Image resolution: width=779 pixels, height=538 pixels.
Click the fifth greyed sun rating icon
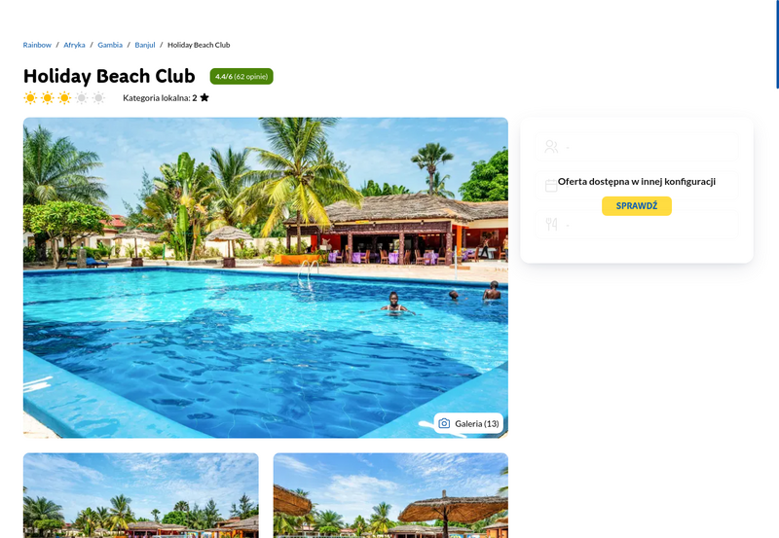pos(99,97)
